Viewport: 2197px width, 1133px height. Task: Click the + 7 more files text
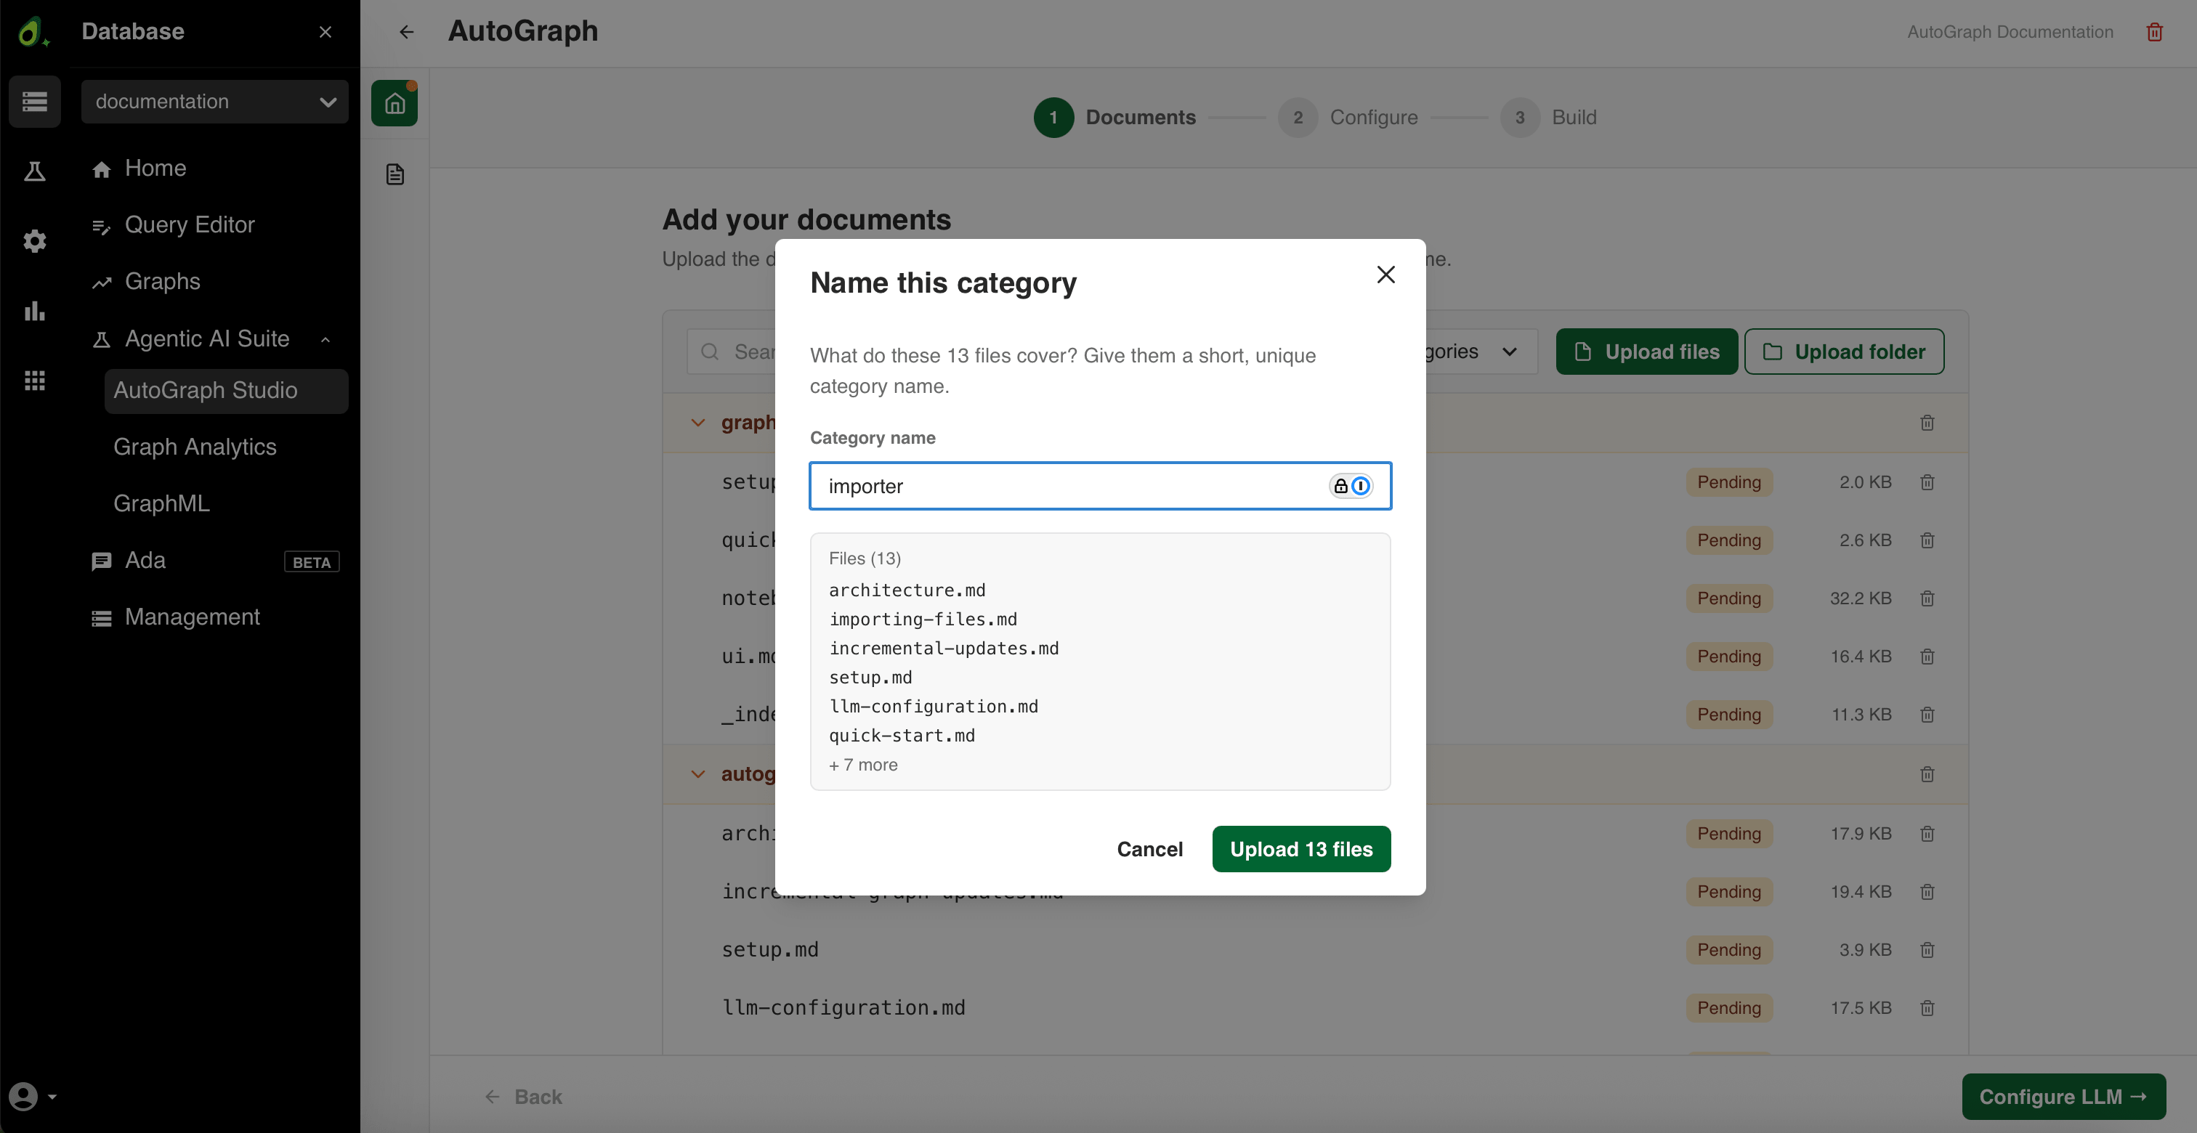coord(863,765)
